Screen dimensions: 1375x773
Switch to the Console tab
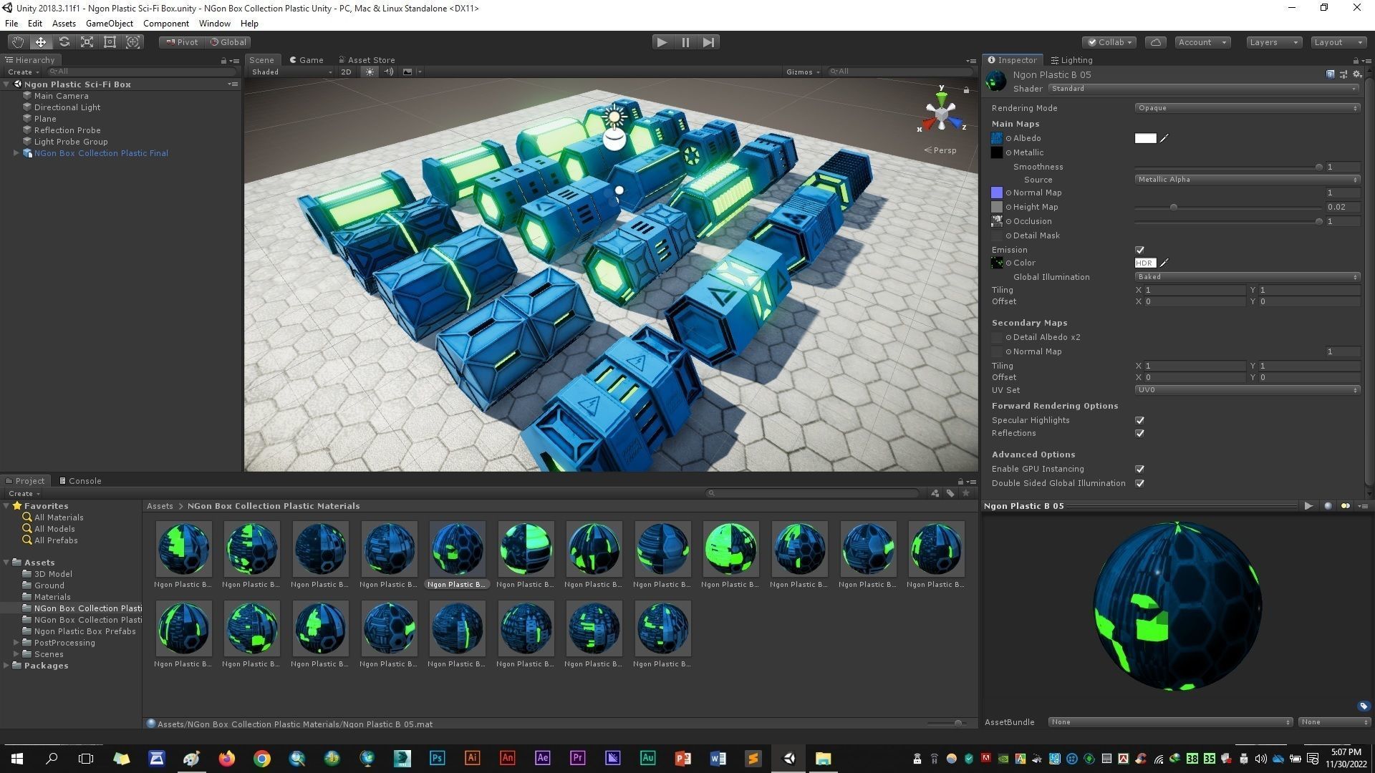pyautogui.click(x=80, y=481)
